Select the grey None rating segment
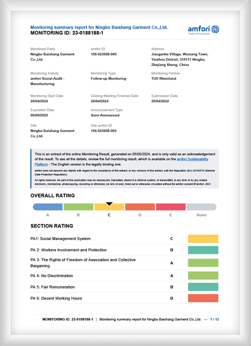The image size is (251, 346). (202, 207)
